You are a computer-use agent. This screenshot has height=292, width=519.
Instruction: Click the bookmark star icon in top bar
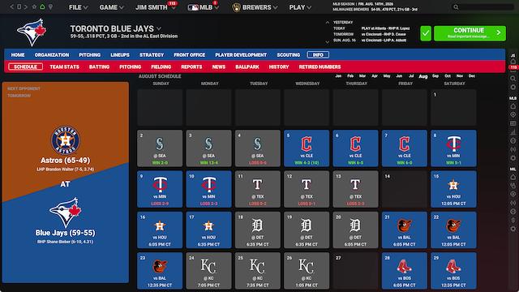click(34, 6)
